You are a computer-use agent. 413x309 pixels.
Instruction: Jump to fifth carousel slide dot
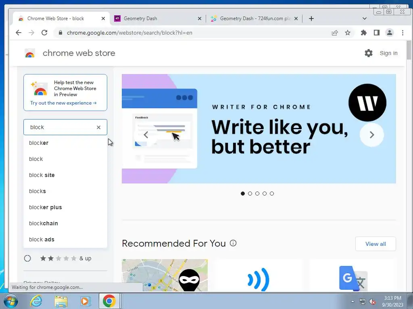[x=272, y=194]
